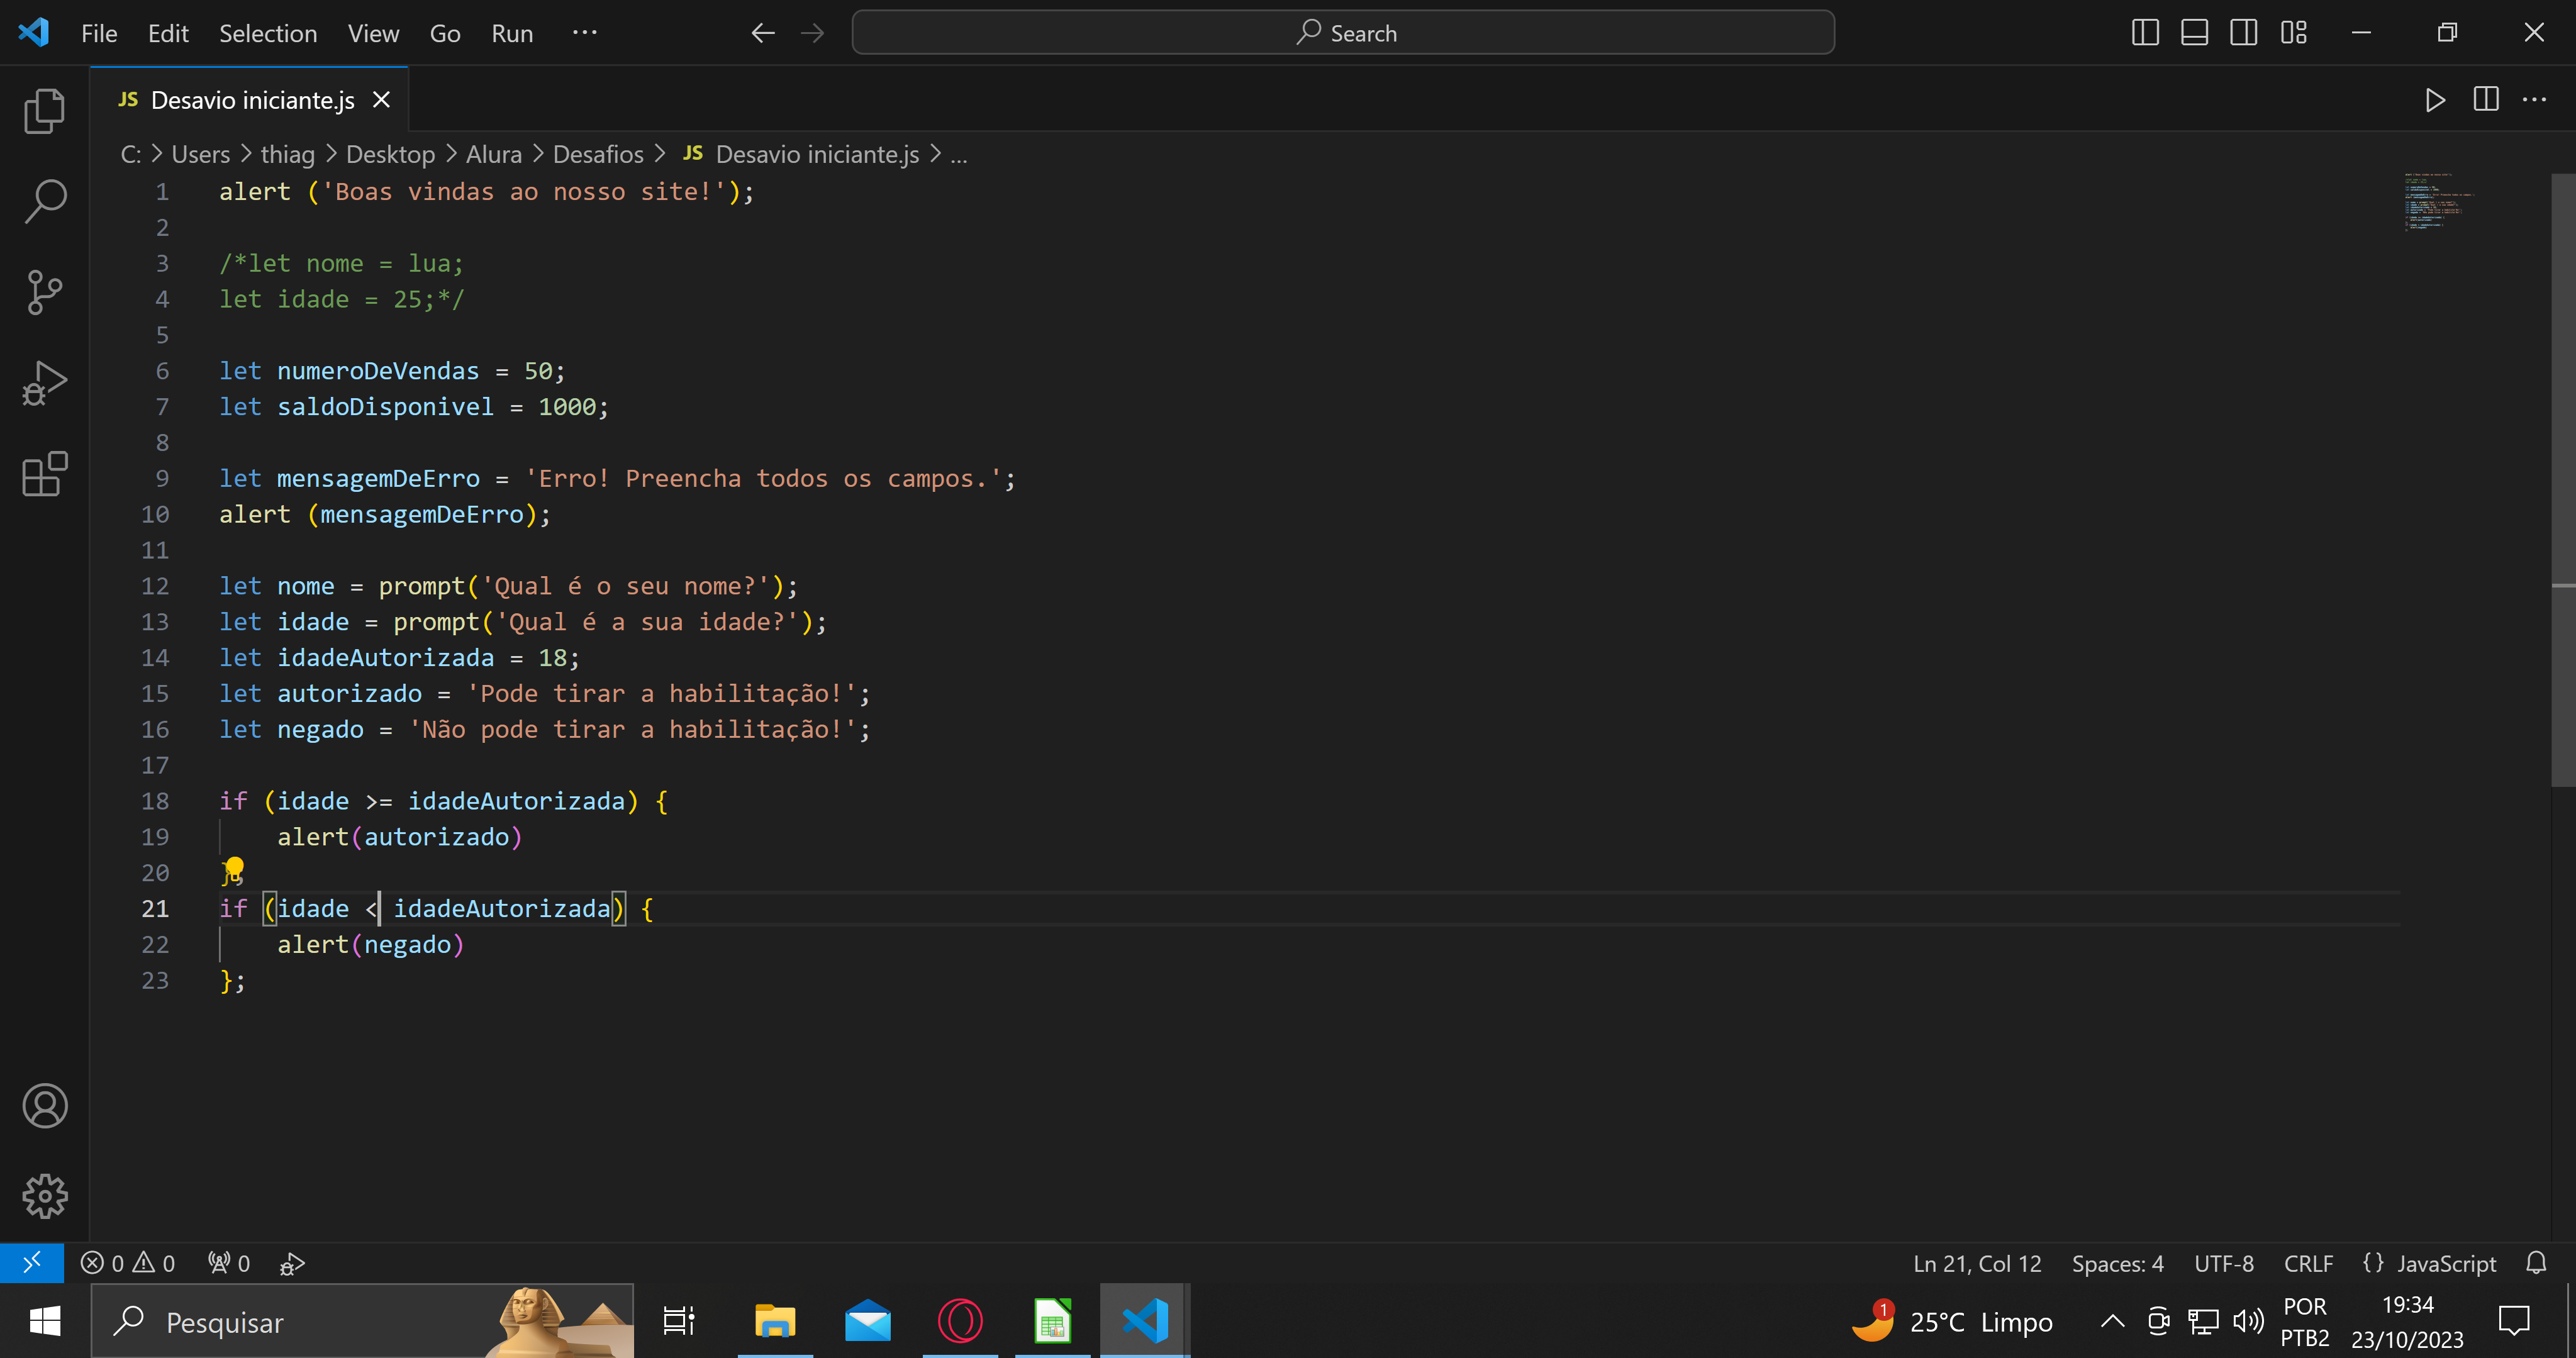
Task: Change encoding via UTF-8
Action: (2224, 1263)
